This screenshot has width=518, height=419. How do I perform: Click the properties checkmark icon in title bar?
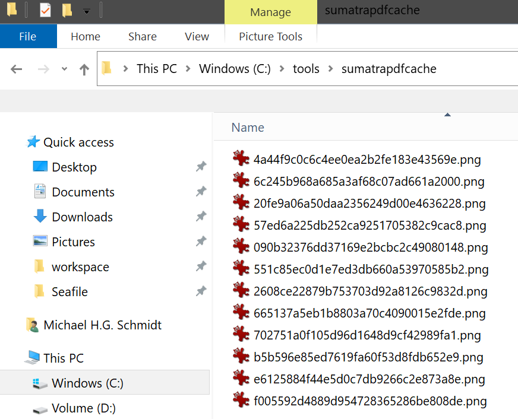tap(45, 10)
